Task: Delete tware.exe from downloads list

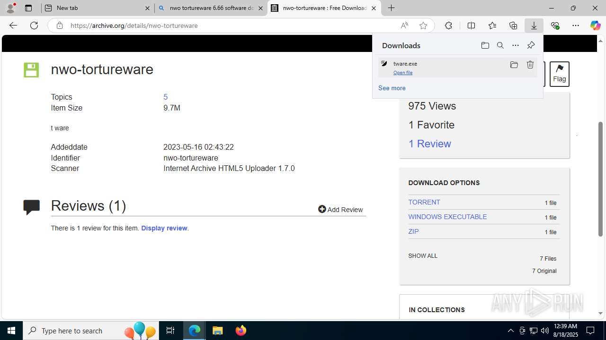Action: 530,65
